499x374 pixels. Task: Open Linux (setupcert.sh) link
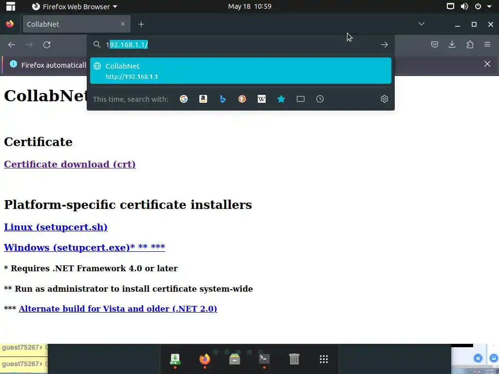(56, 227)
